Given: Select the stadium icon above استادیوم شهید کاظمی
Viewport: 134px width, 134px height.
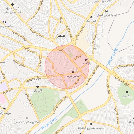Looking at the screenshot, I should [x=27, y=118].
